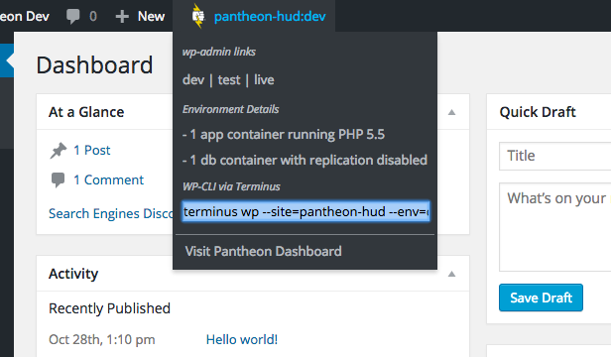Collapse the At a Glance panel arrow
611x357 pixels.
(451, 112)
